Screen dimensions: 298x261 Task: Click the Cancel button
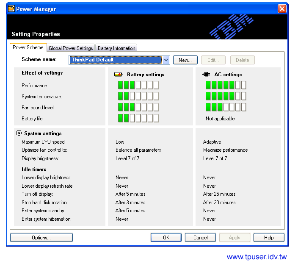coord(200,238)
